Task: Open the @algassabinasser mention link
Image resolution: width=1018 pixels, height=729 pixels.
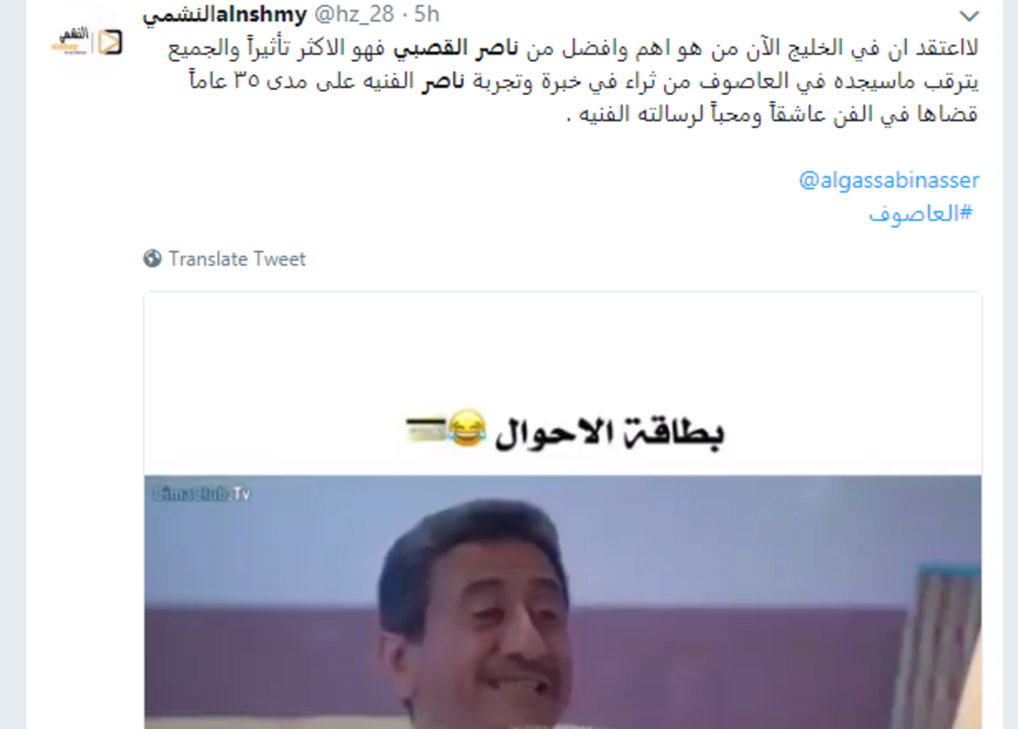Action: [x=889, y=180]
